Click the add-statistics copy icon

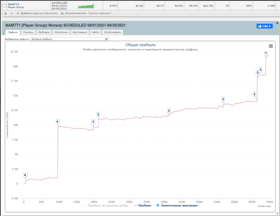pyautogui.click(x=18, y=13)
